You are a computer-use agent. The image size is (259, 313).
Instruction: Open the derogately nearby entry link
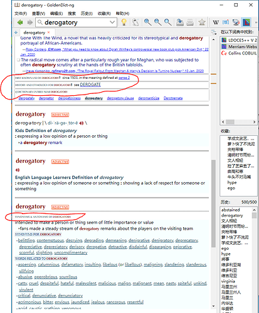pos(26,98)
